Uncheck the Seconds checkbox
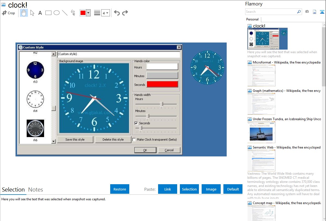 point(136,123)
